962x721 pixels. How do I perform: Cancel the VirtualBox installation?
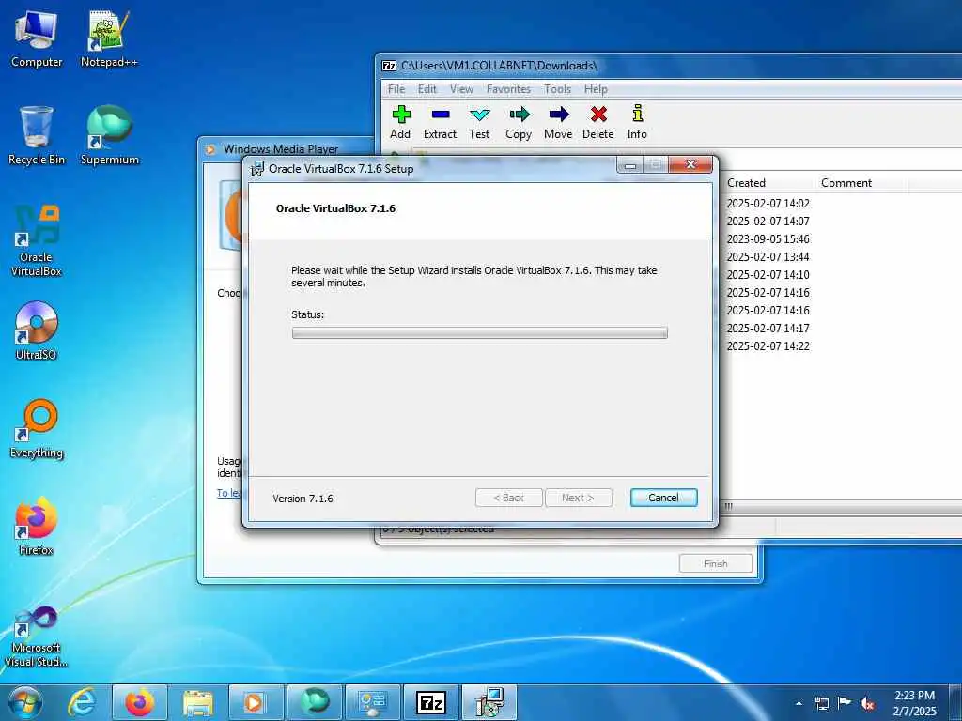pyautogui.click(x=663, y=498)
